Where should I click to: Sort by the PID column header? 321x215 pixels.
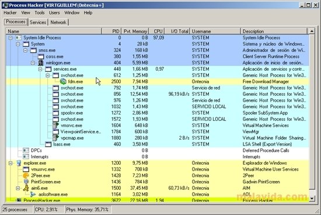(111, 32)
